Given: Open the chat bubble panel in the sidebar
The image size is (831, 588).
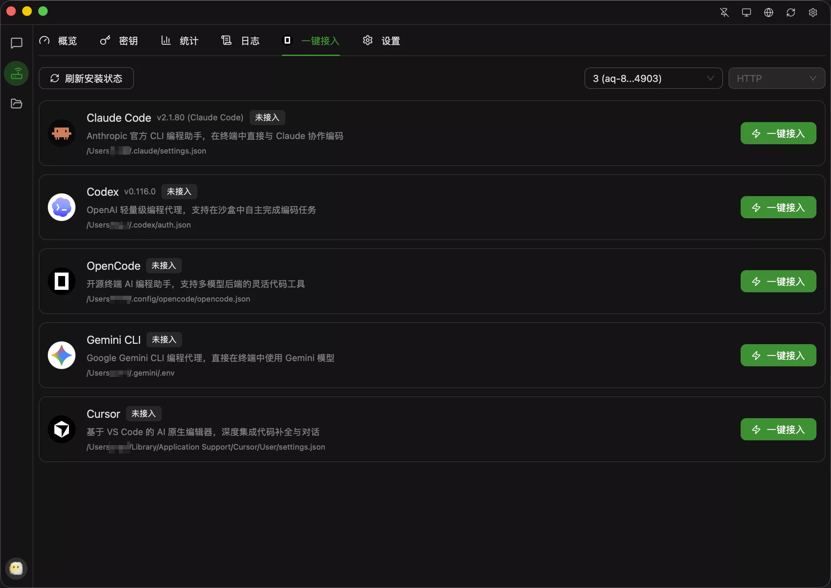Looking at the screenshot, I should coord(16,43).
